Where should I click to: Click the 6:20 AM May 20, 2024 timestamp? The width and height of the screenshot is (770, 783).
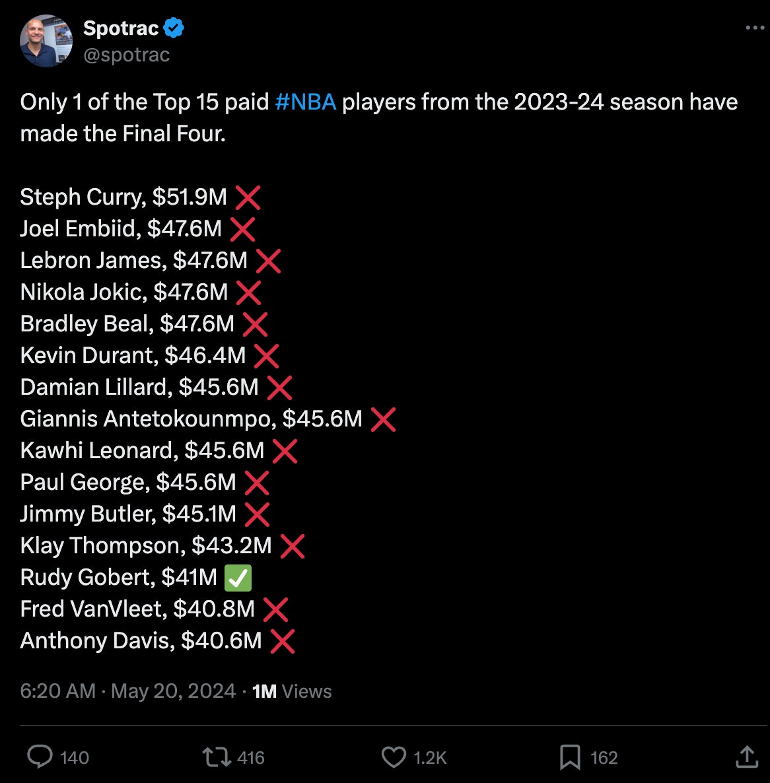(127, 691)
